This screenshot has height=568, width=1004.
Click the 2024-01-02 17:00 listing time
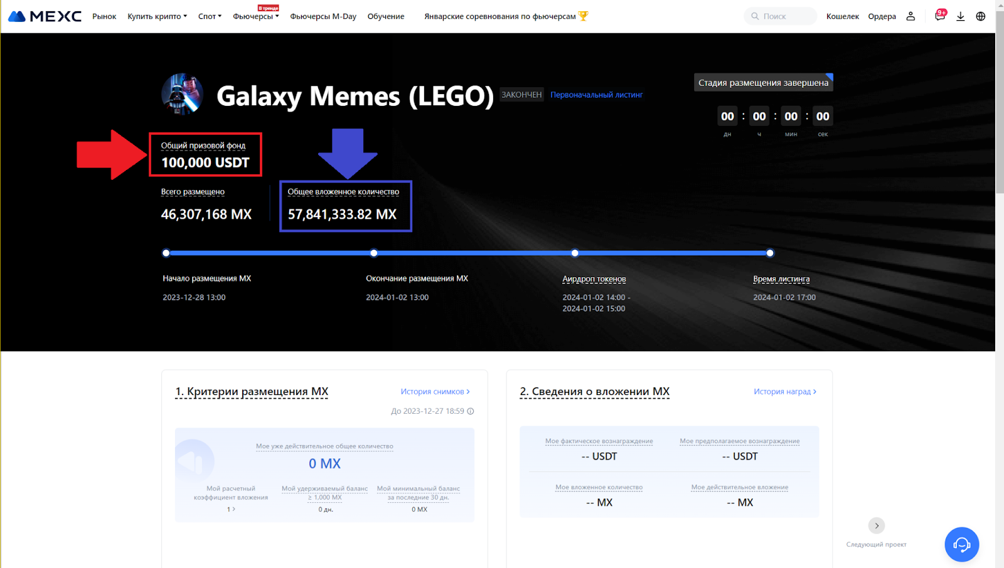[784, 298]
